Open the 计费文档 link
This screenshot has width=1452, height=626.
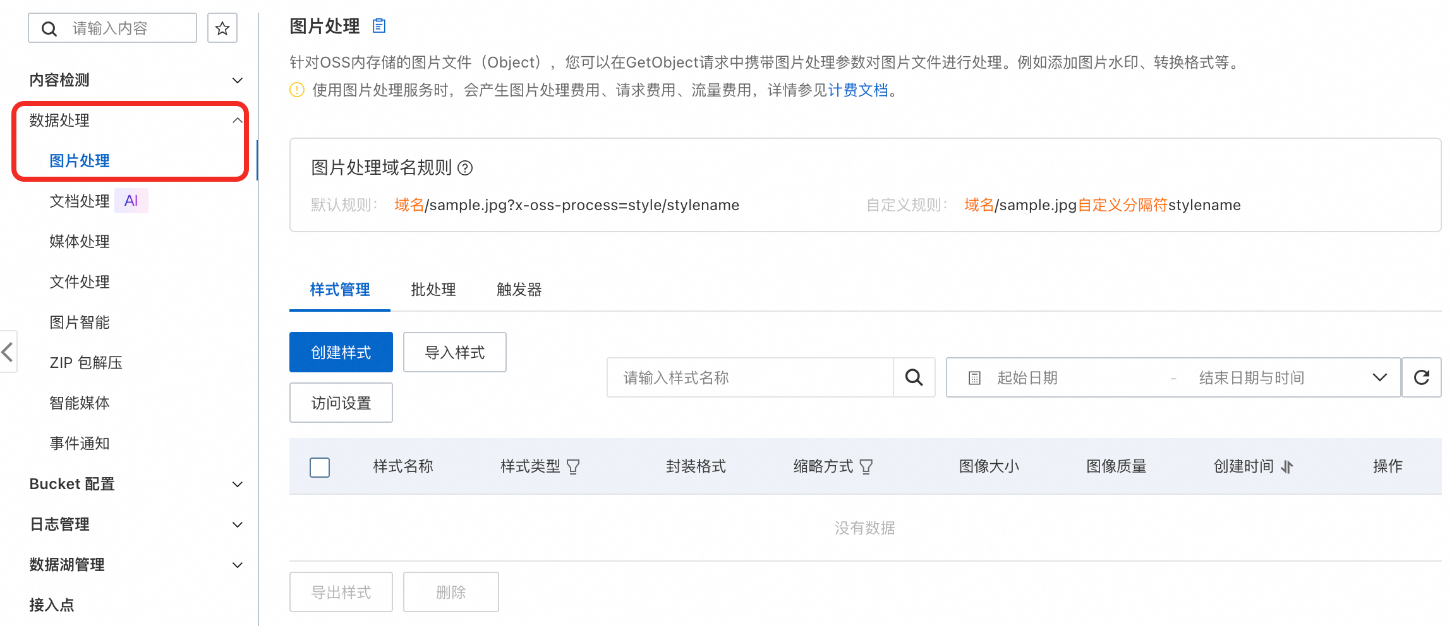[x=858, y=90]
